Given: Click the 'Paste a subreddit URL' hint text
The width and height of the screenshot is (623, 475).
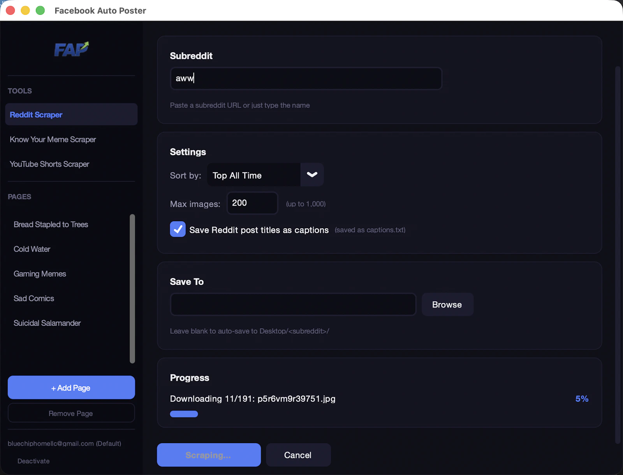Looking at the screenshot, I should 240,105.
